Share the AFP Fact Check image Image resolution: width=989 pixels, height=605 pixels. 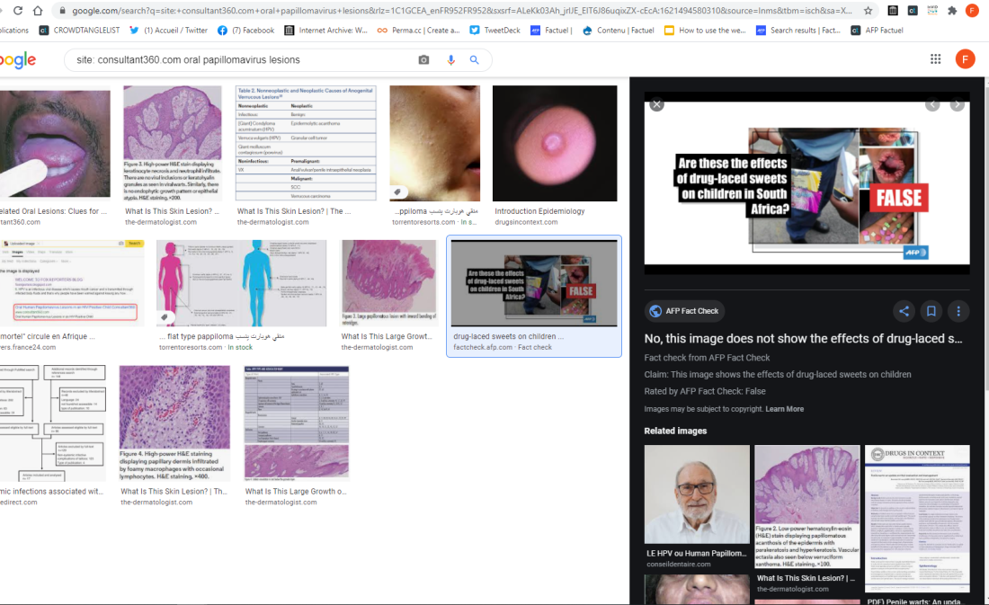click(x=904, y=310)
